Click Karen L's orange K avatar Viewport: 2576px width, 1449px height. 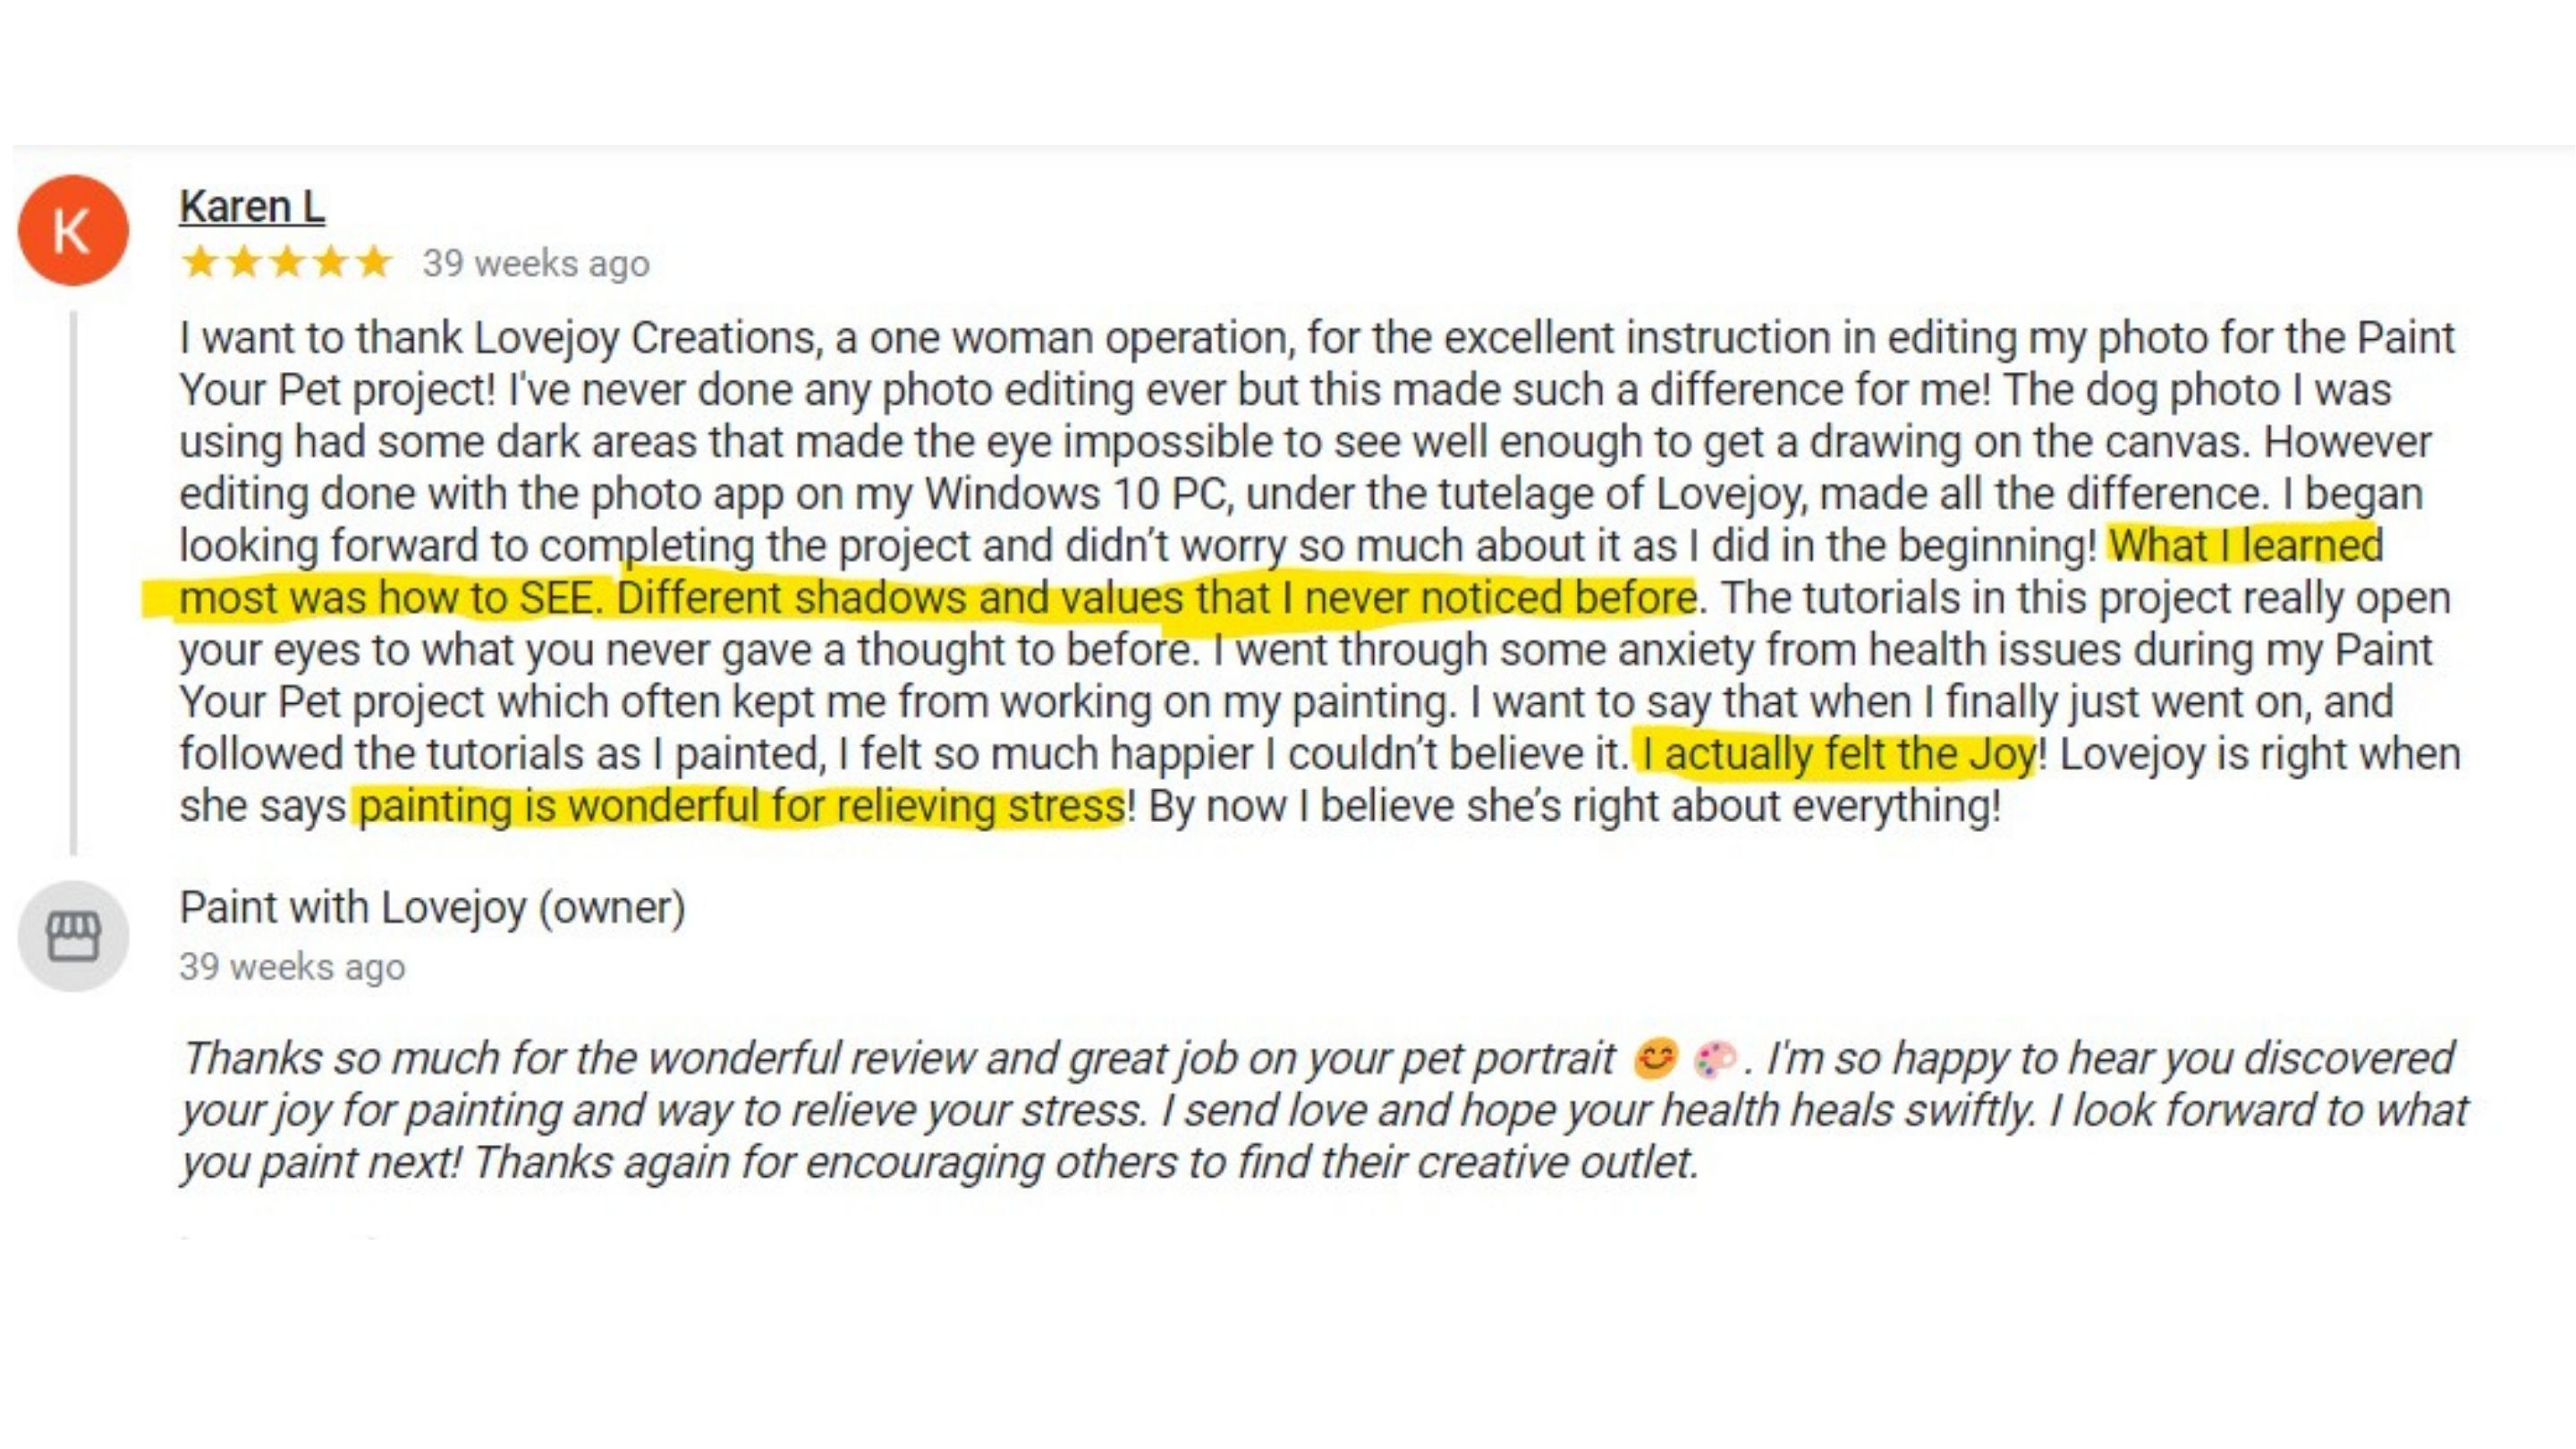[73, 230]
